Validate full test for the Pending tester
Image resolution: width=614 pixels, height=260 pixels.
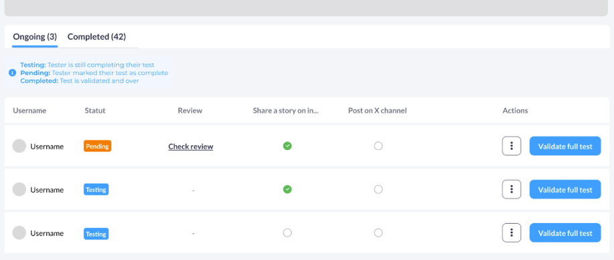tap(565, 146)
